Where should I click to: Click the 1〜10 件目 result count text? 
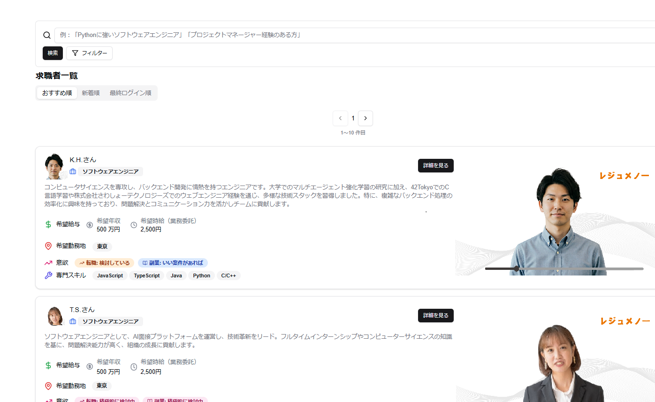pyautogui.click(x=353, y=133)
